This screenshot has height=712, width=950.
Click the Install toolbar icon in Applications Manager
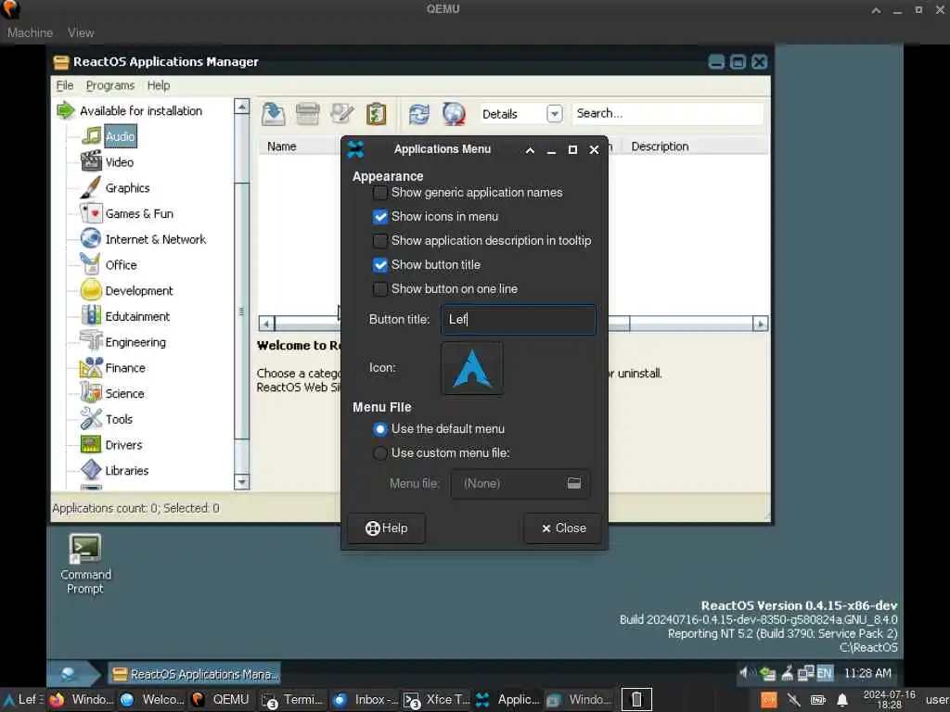coord(274,114)
